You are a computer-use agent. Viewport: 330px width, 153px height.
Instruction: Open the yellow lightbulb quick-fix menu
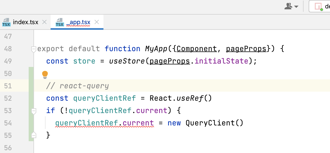click(45, 75)
